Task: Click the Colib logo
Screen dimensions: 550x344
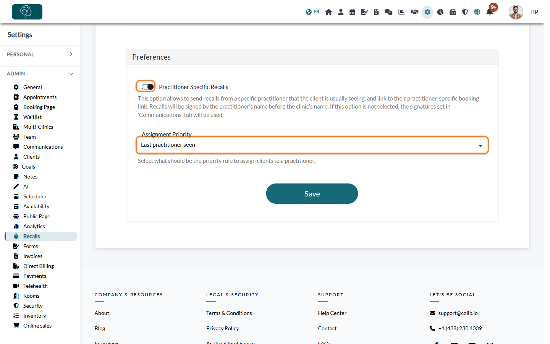Action: 27,12
